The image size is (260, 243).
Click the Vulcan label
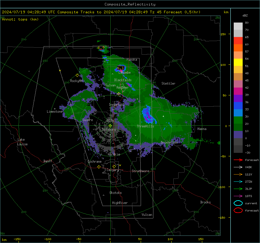click(147, 215)
